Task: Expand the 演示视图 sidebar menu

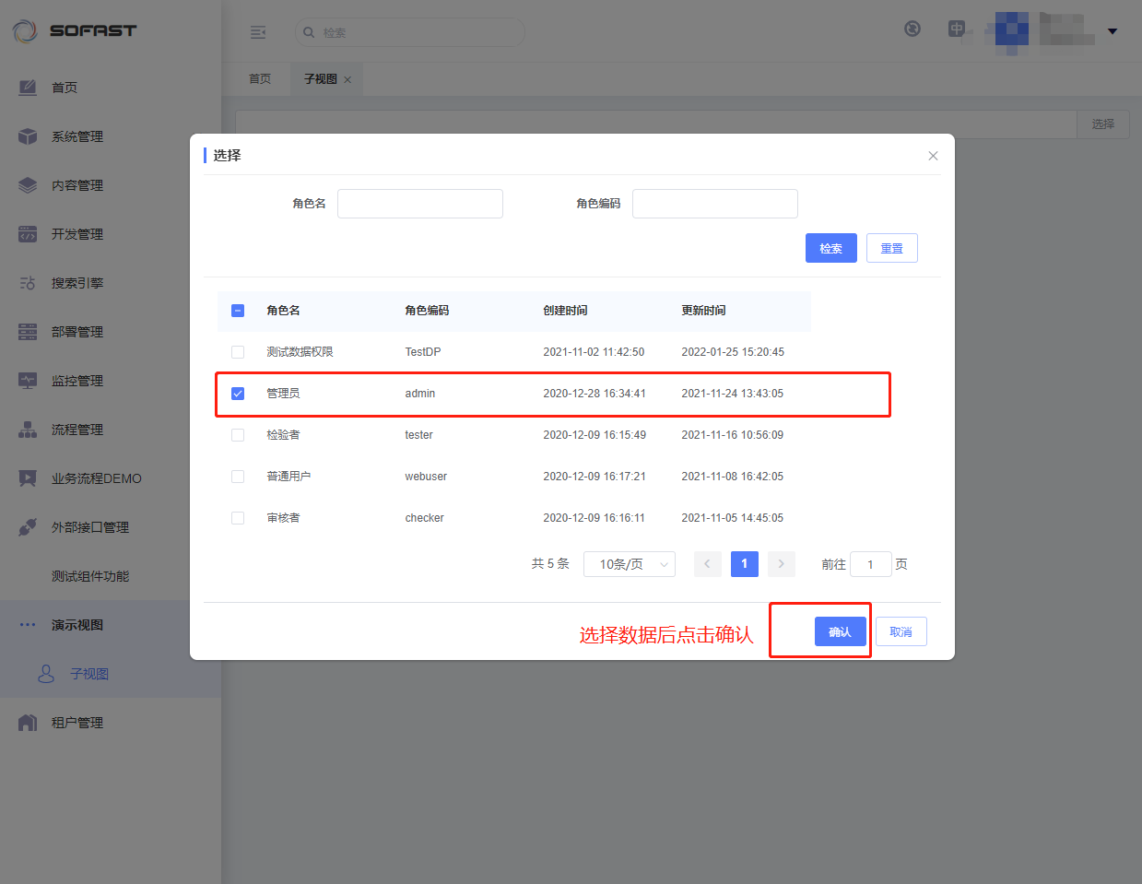Action: [77, 625]
